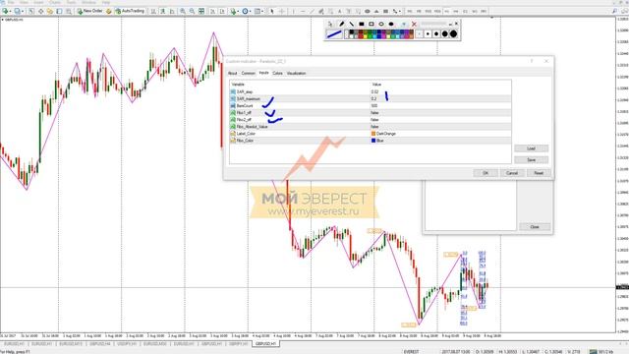
Task: Zoom in the chart with magnifier plus
Action: click(x=183, y=11)
